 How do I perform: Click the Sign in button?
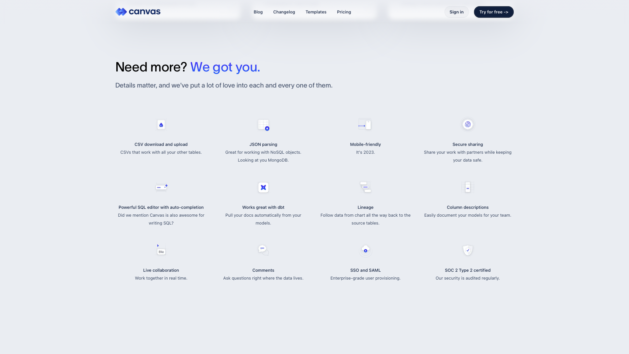coord(456,12)
